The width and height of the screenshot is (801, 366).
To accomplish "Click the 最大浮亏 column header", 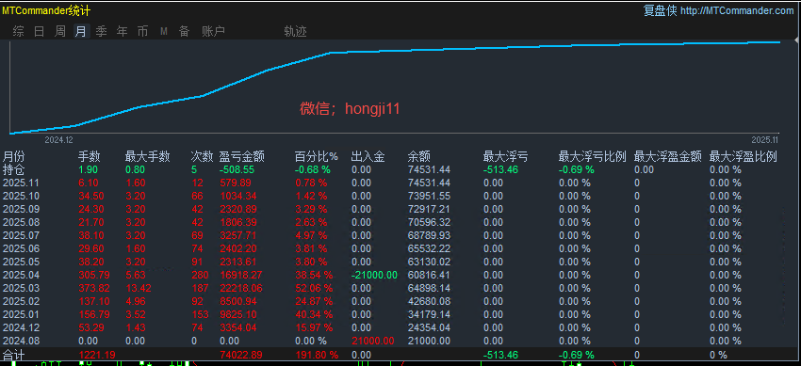I will 505,156.
